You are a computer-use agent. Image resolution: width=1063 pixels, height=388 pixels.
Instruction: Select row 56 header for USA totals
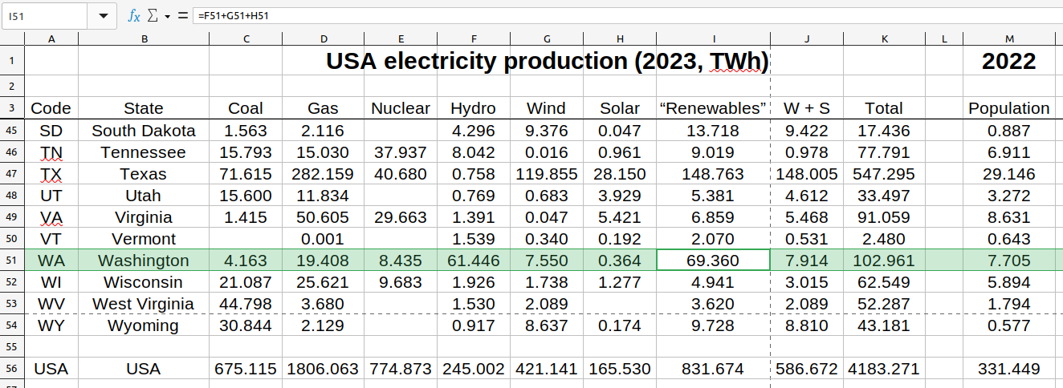point(12,369)
